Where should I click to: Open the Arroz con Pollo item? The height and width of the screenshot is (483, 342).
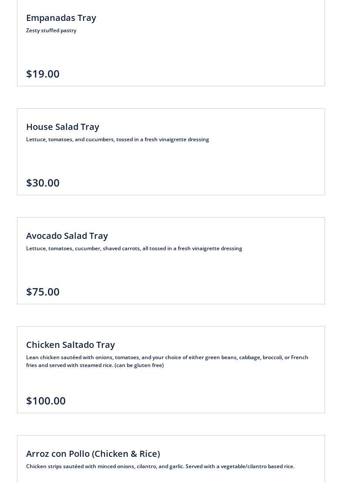(93, 454)
